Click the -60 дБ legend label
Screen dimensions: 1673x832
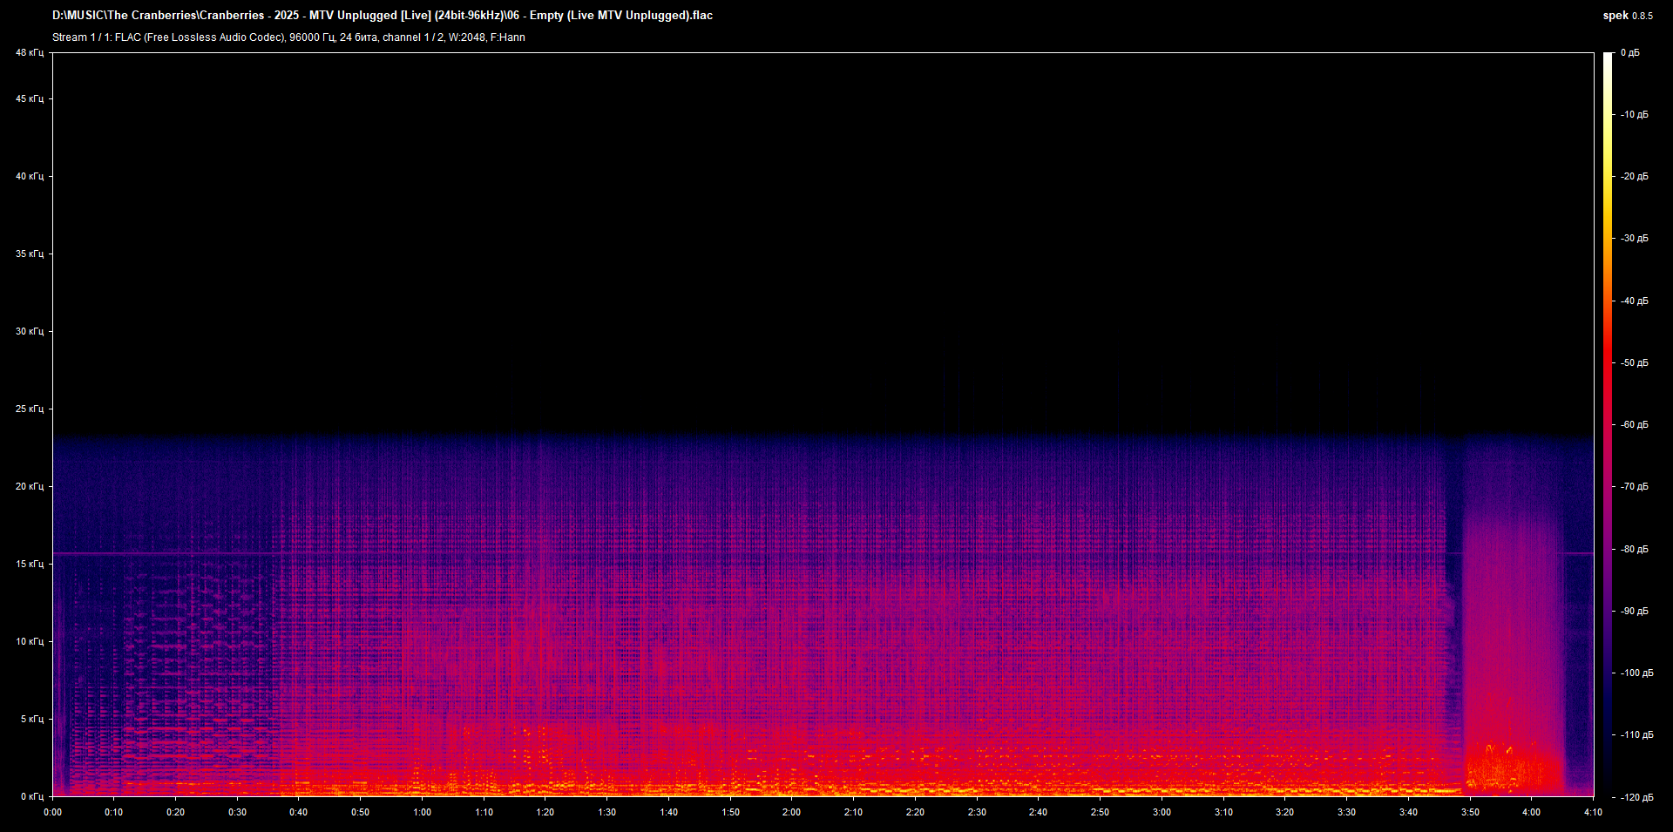(1633, 425)
